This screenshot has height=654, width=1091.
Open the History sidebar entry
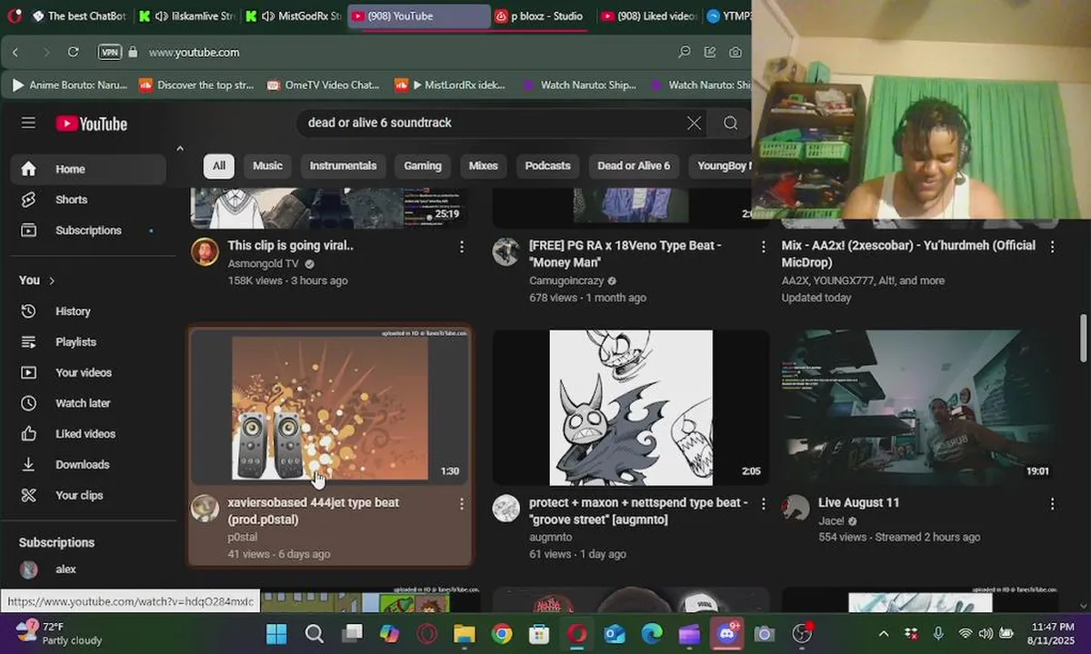pyautogui.click(x=88, y=312)
